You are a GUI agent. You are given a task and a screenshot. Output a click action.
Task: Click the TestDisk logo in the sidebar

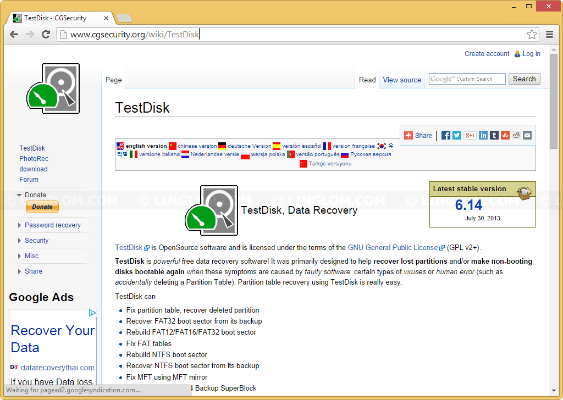53,88
